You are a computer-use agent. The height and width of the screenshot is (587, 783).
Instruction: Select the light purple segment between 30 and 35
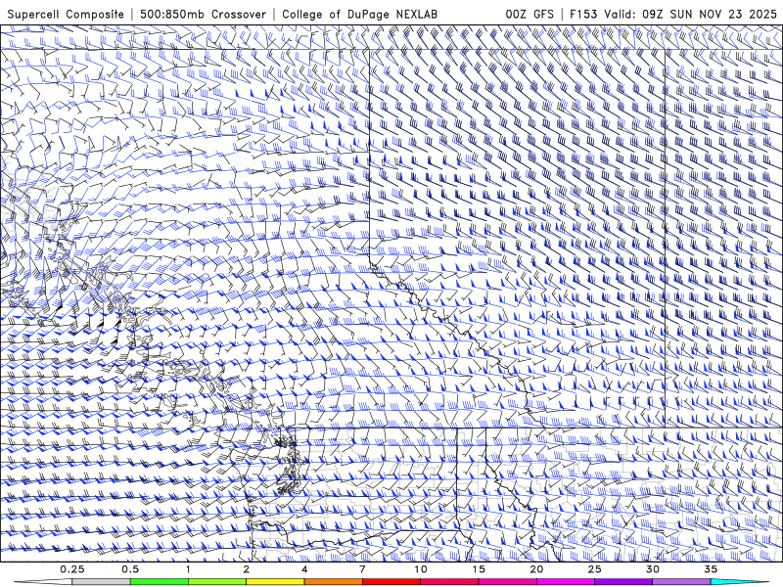681,582
